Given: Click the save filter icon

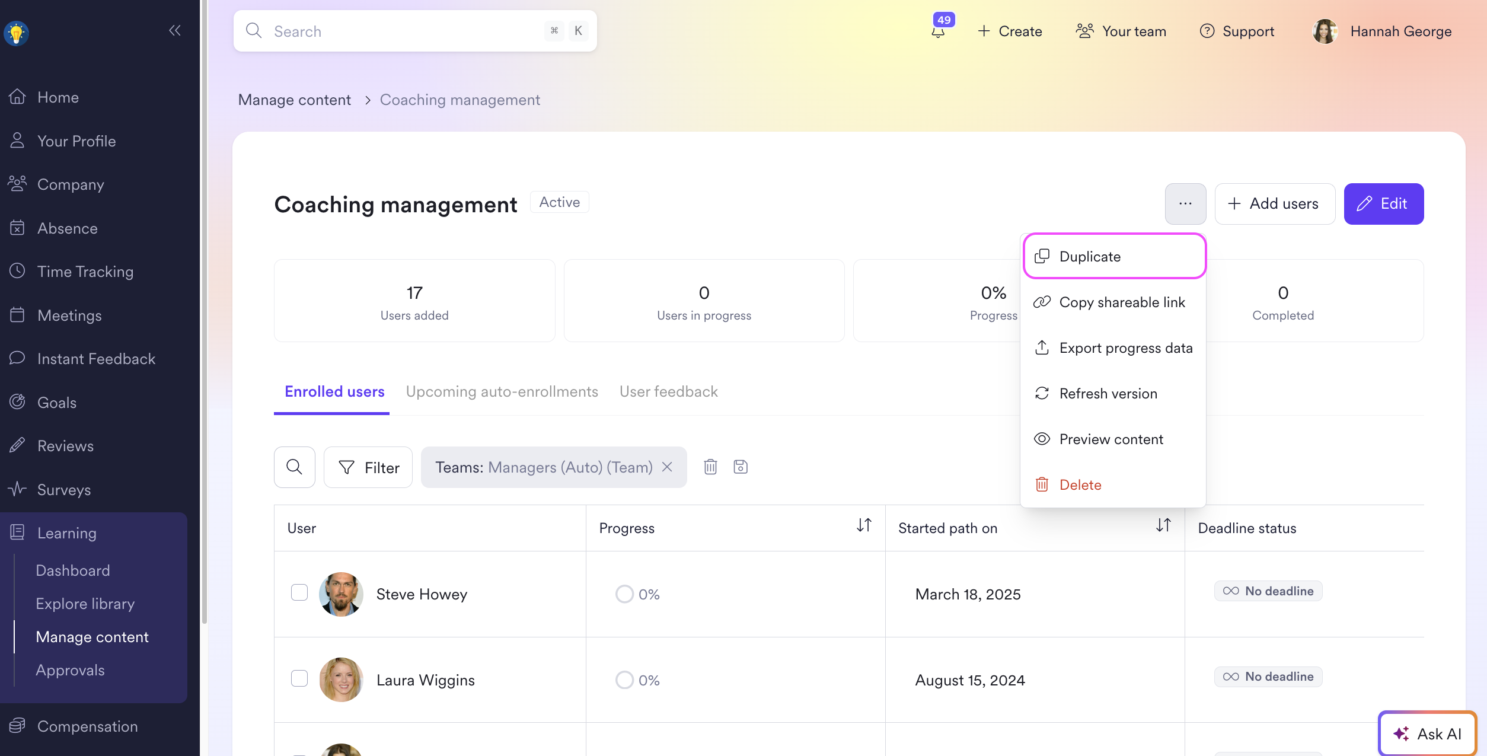Looking at the screenshot, I should (x=741, y=467).
